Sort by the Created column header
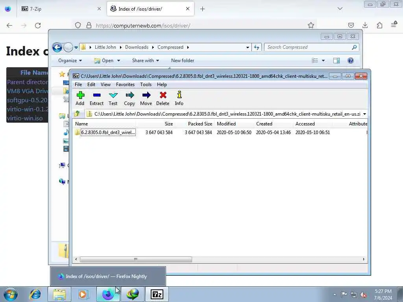The height and width of the screenshot is (302, 403). [x=273, y=124]
